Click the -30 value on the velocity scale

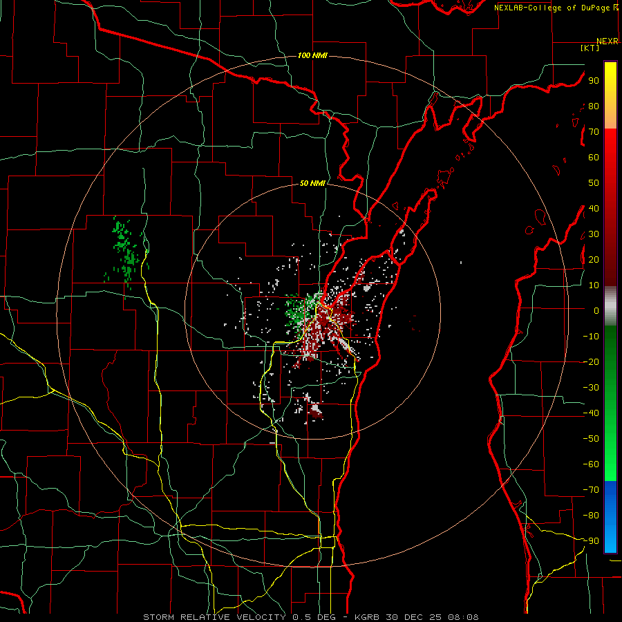click(x=591, y=388)
